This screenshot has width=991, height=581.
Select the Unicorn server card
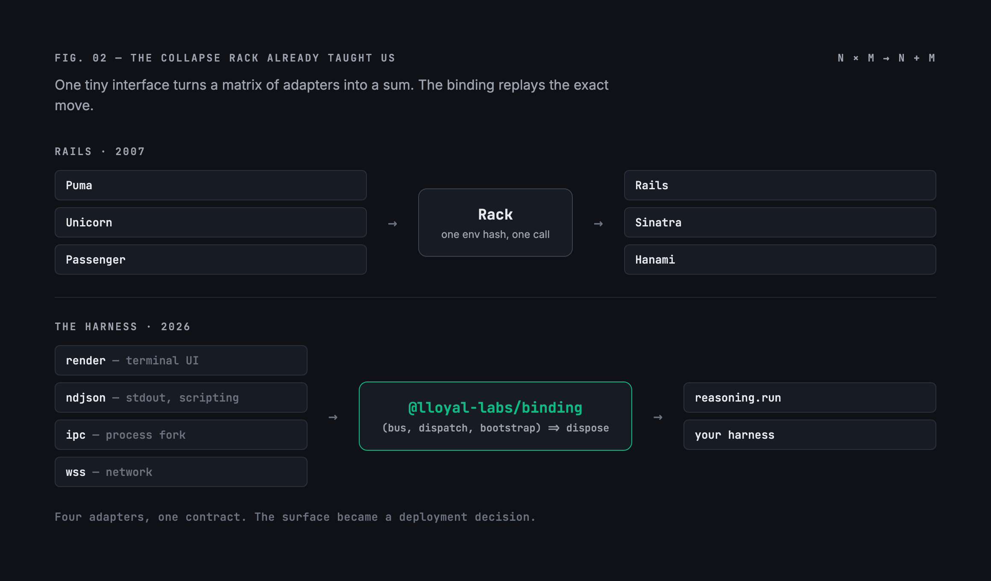tap(211, 223)
